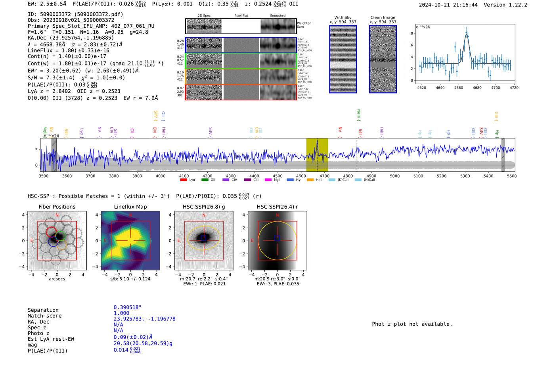Select the green fiber circle in Fiber Positions
The height and width of the screenshot is (378, 555).
click(x=60, y=236)
